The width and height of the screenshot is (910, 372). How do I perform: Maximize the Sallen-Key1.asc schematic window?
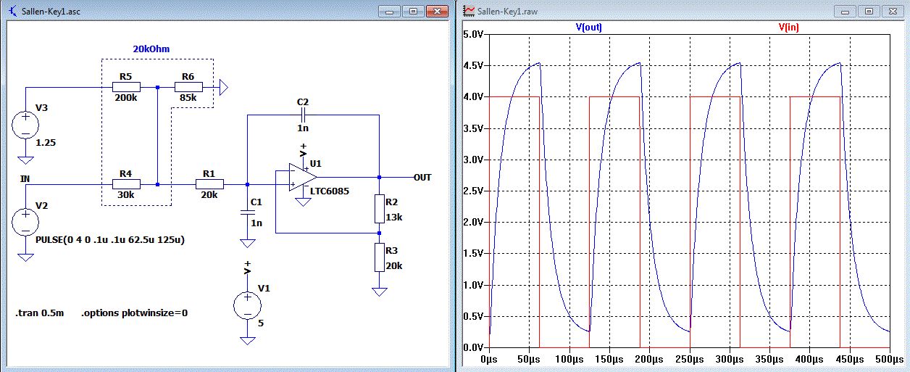click(413, 12)
